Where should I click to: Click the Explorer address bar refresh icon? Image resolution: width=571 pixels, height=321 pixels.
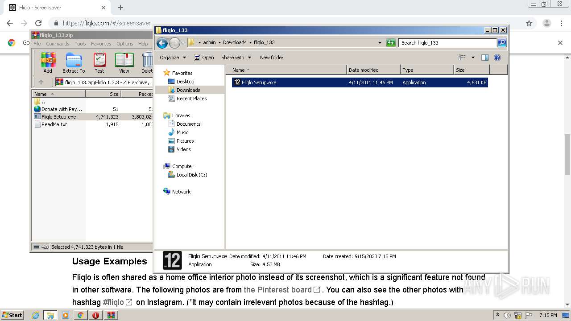coord(391,43)
